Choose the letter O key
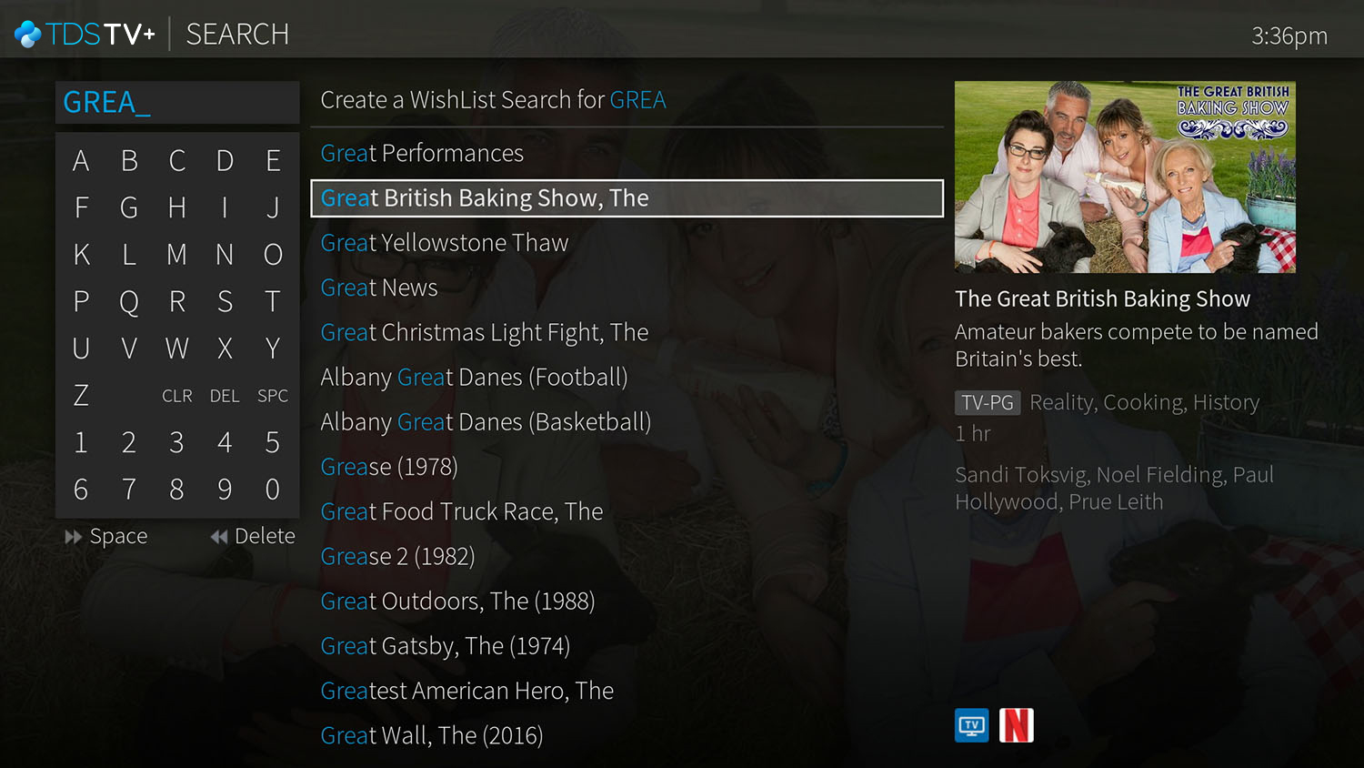This screenshot has width=1364, height=768. tap(273, 255)
